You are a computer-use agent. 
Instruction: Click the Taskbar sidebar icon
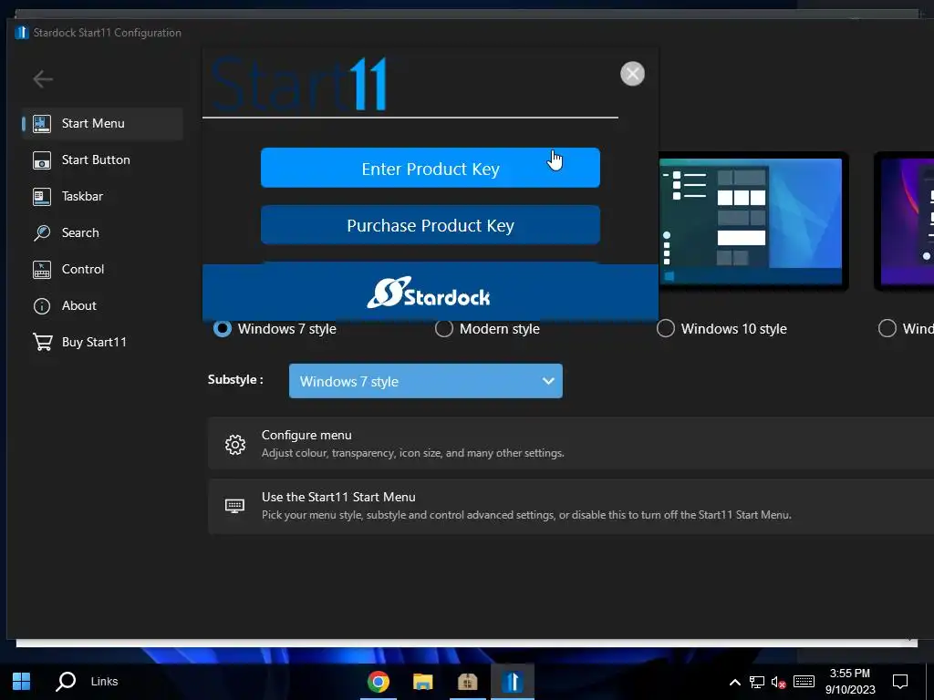(42, 197)
